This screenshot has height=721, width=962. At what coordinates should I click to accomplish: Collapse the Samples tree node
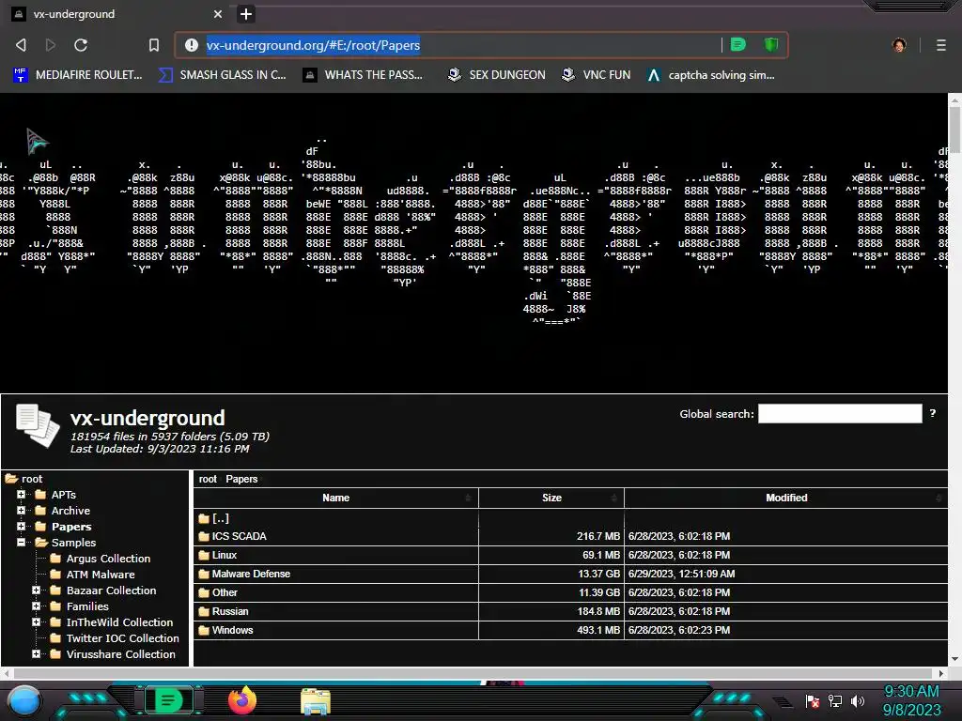21,542
